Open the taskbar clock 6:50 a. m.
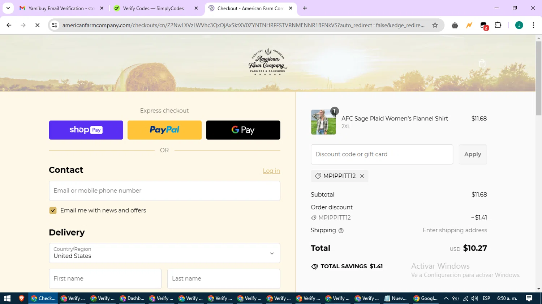This screenshot has width=542, height=304. pos(507,298)
